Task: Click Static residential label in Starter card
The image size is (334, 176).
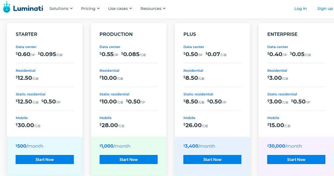Action: coord(30,94)
